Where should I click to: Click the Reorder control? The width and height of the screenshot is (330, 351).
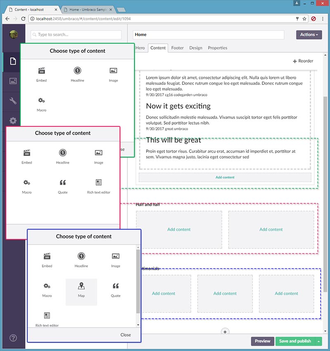pyautogui.click(x=303, y=61)
